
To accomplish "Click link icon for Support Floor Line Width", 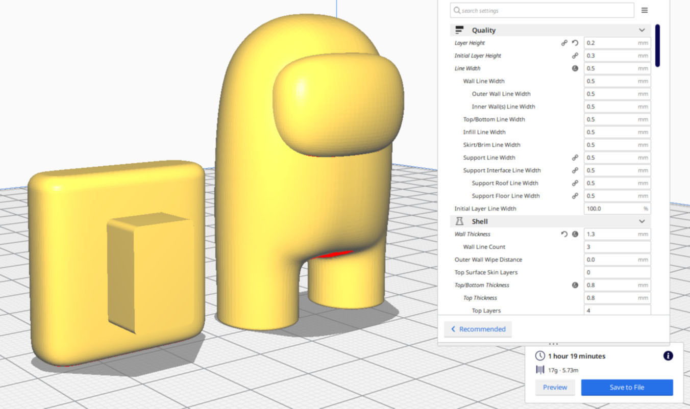I will pos(575,196).
